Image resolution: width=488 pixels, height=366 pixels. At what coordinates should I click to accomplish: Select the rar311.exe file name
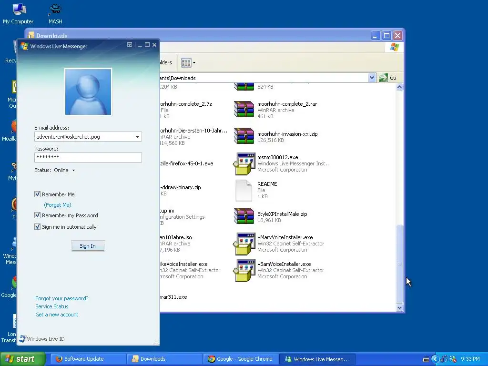pos(173,297)
